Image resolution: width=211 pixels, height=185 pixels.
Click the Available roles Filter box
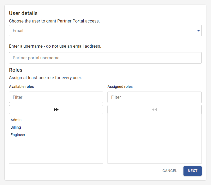tap(56, 97)
